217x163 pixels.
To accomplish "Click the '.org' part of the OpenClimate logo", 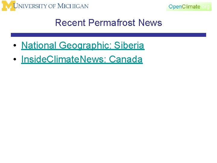I will pyautogui.click(x=205, y=6).
